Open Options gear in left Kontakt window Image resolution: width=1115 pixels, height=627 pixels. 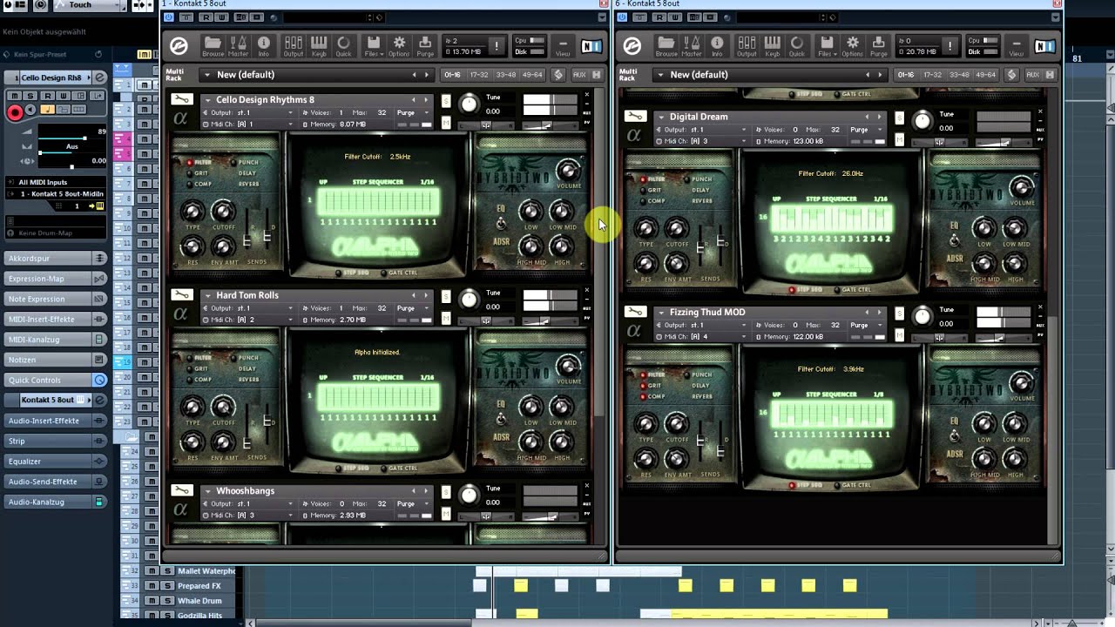[x=399, y=46]
